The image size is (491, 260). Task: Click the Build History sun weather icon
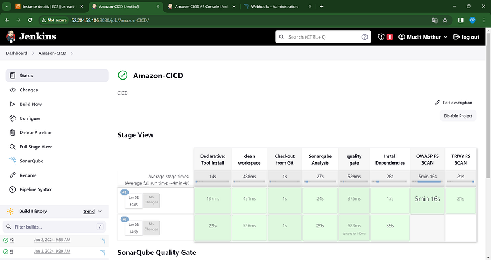tap(10, 211)
